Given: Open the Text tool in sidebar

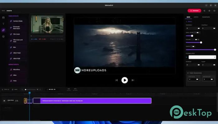Looking at the screenshot, I should coord(3,24).
